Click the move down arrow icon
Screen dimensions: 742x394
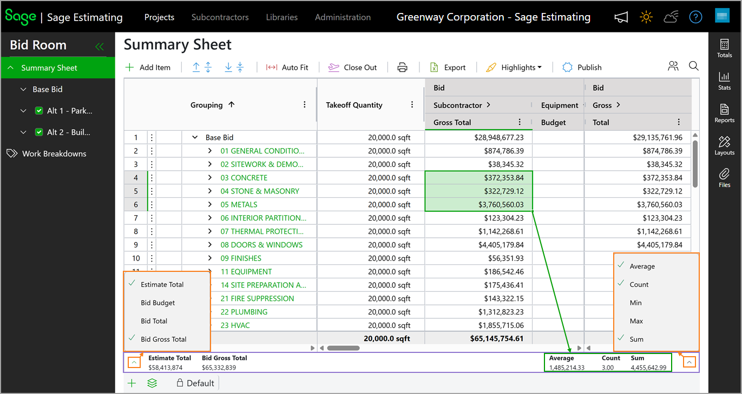(x=228, y=67)
